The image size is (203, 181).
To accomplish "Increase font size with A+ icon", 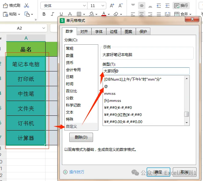I will coord(112,6).
